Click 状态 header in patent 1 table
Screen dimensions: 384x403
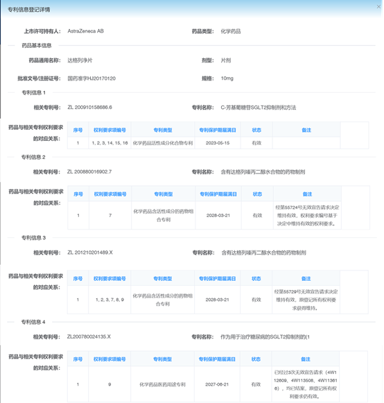256,130
